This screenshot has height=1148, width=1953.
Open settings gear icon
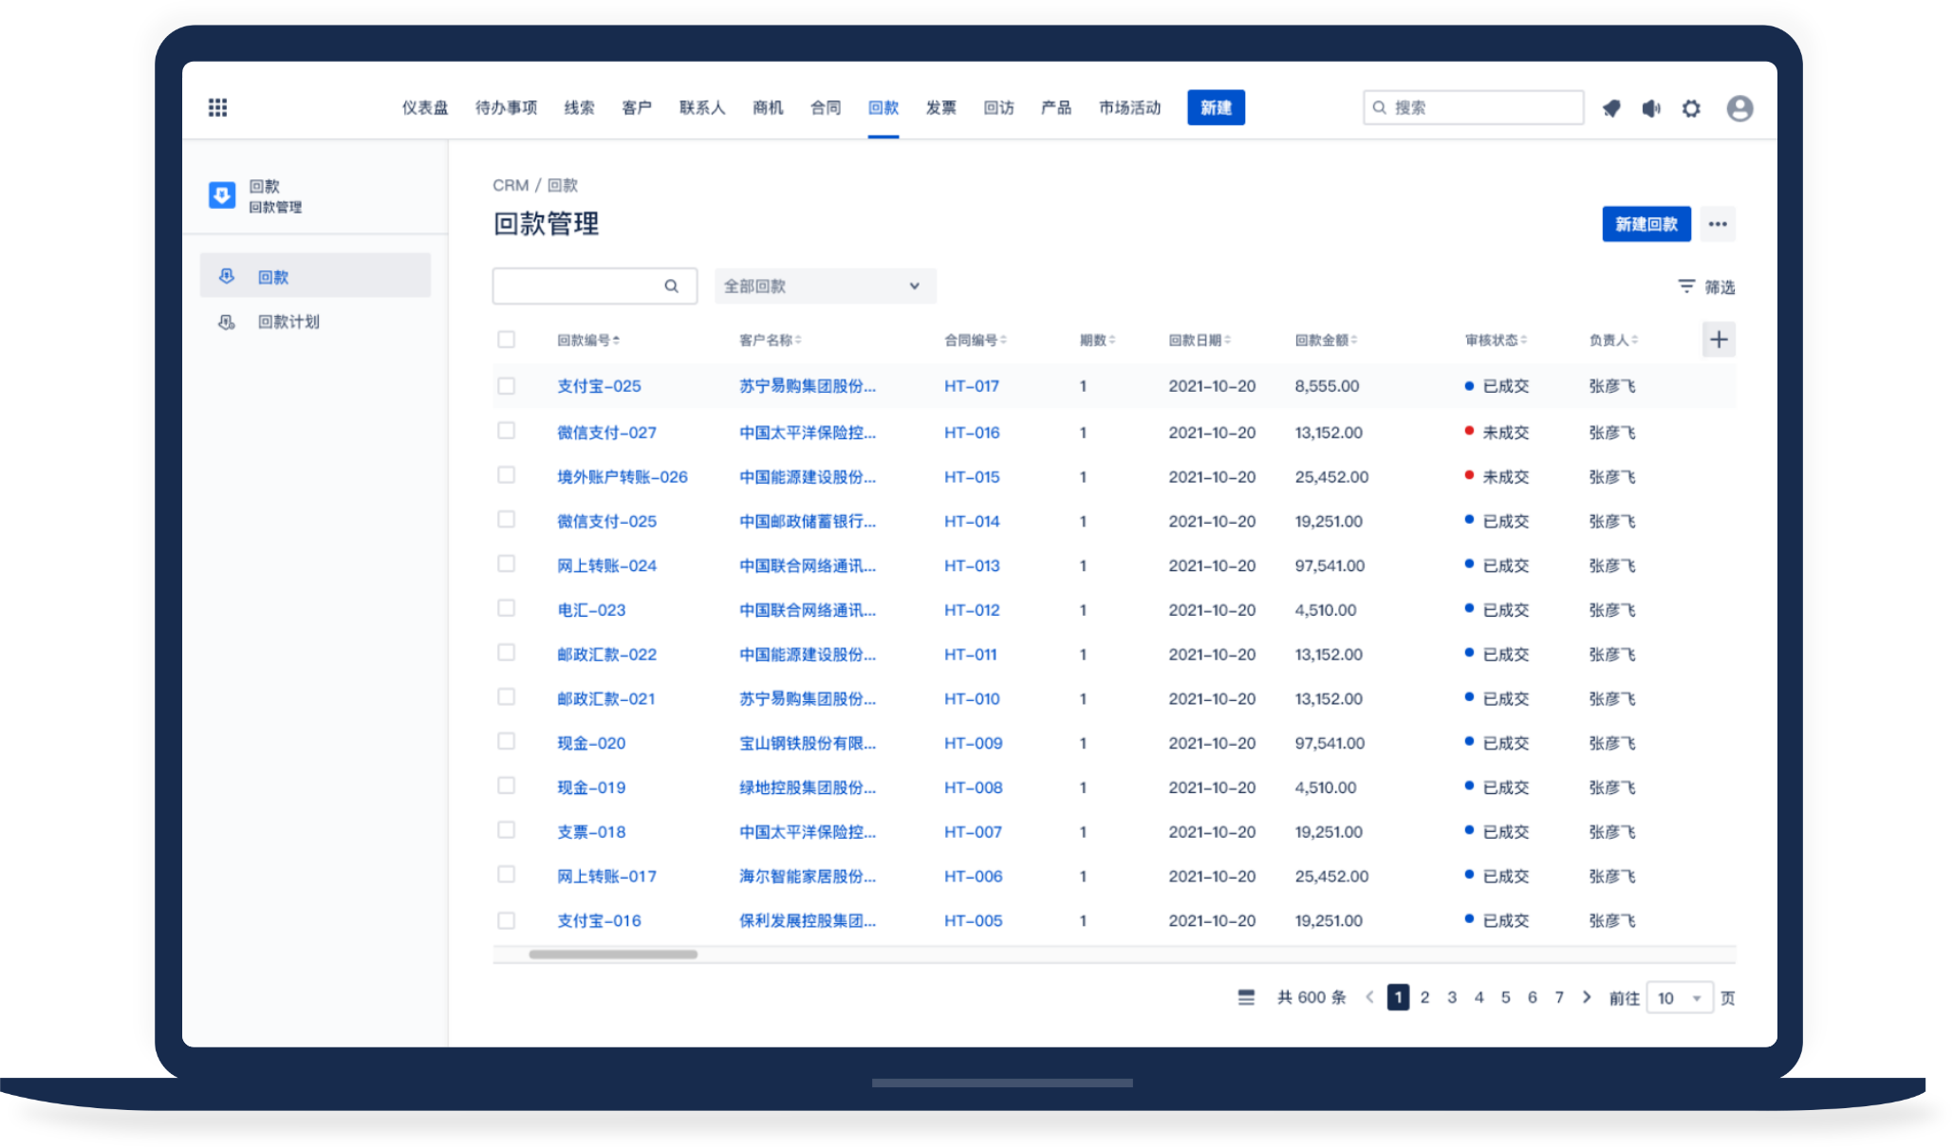pyautogui.click(x=1691, y=108)
